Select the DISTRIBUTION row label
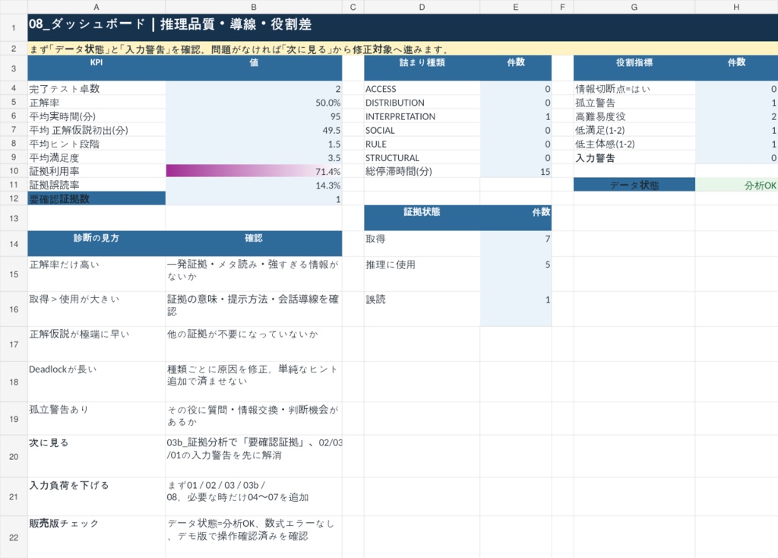Viewport: 778px width, 558px height. (422, 103)
